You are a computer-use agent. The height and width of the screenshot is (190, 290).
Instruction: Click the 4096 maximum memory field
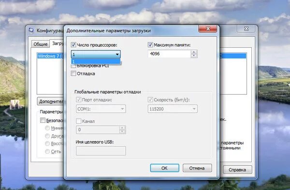[170, 54]
